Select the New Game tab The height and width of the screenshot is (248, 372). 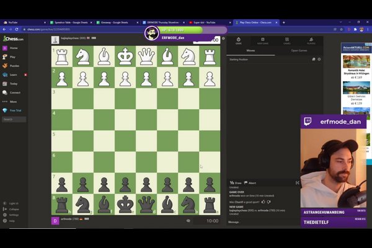pos(263,41)
